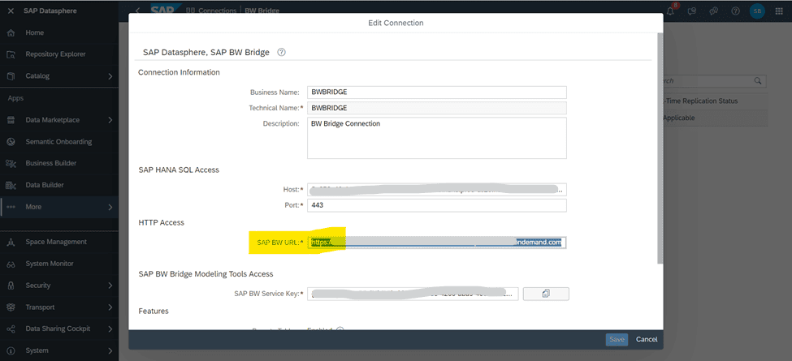Edit the SAP HANA Host field
Viewport: 792px width, 361px height.
(437, 190)
